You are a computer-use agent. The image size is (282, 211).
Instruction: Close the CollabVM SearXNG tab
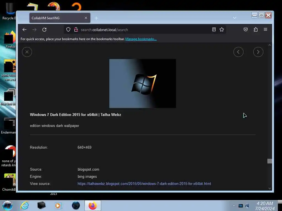pyautogui.click(x=86, y=18)
